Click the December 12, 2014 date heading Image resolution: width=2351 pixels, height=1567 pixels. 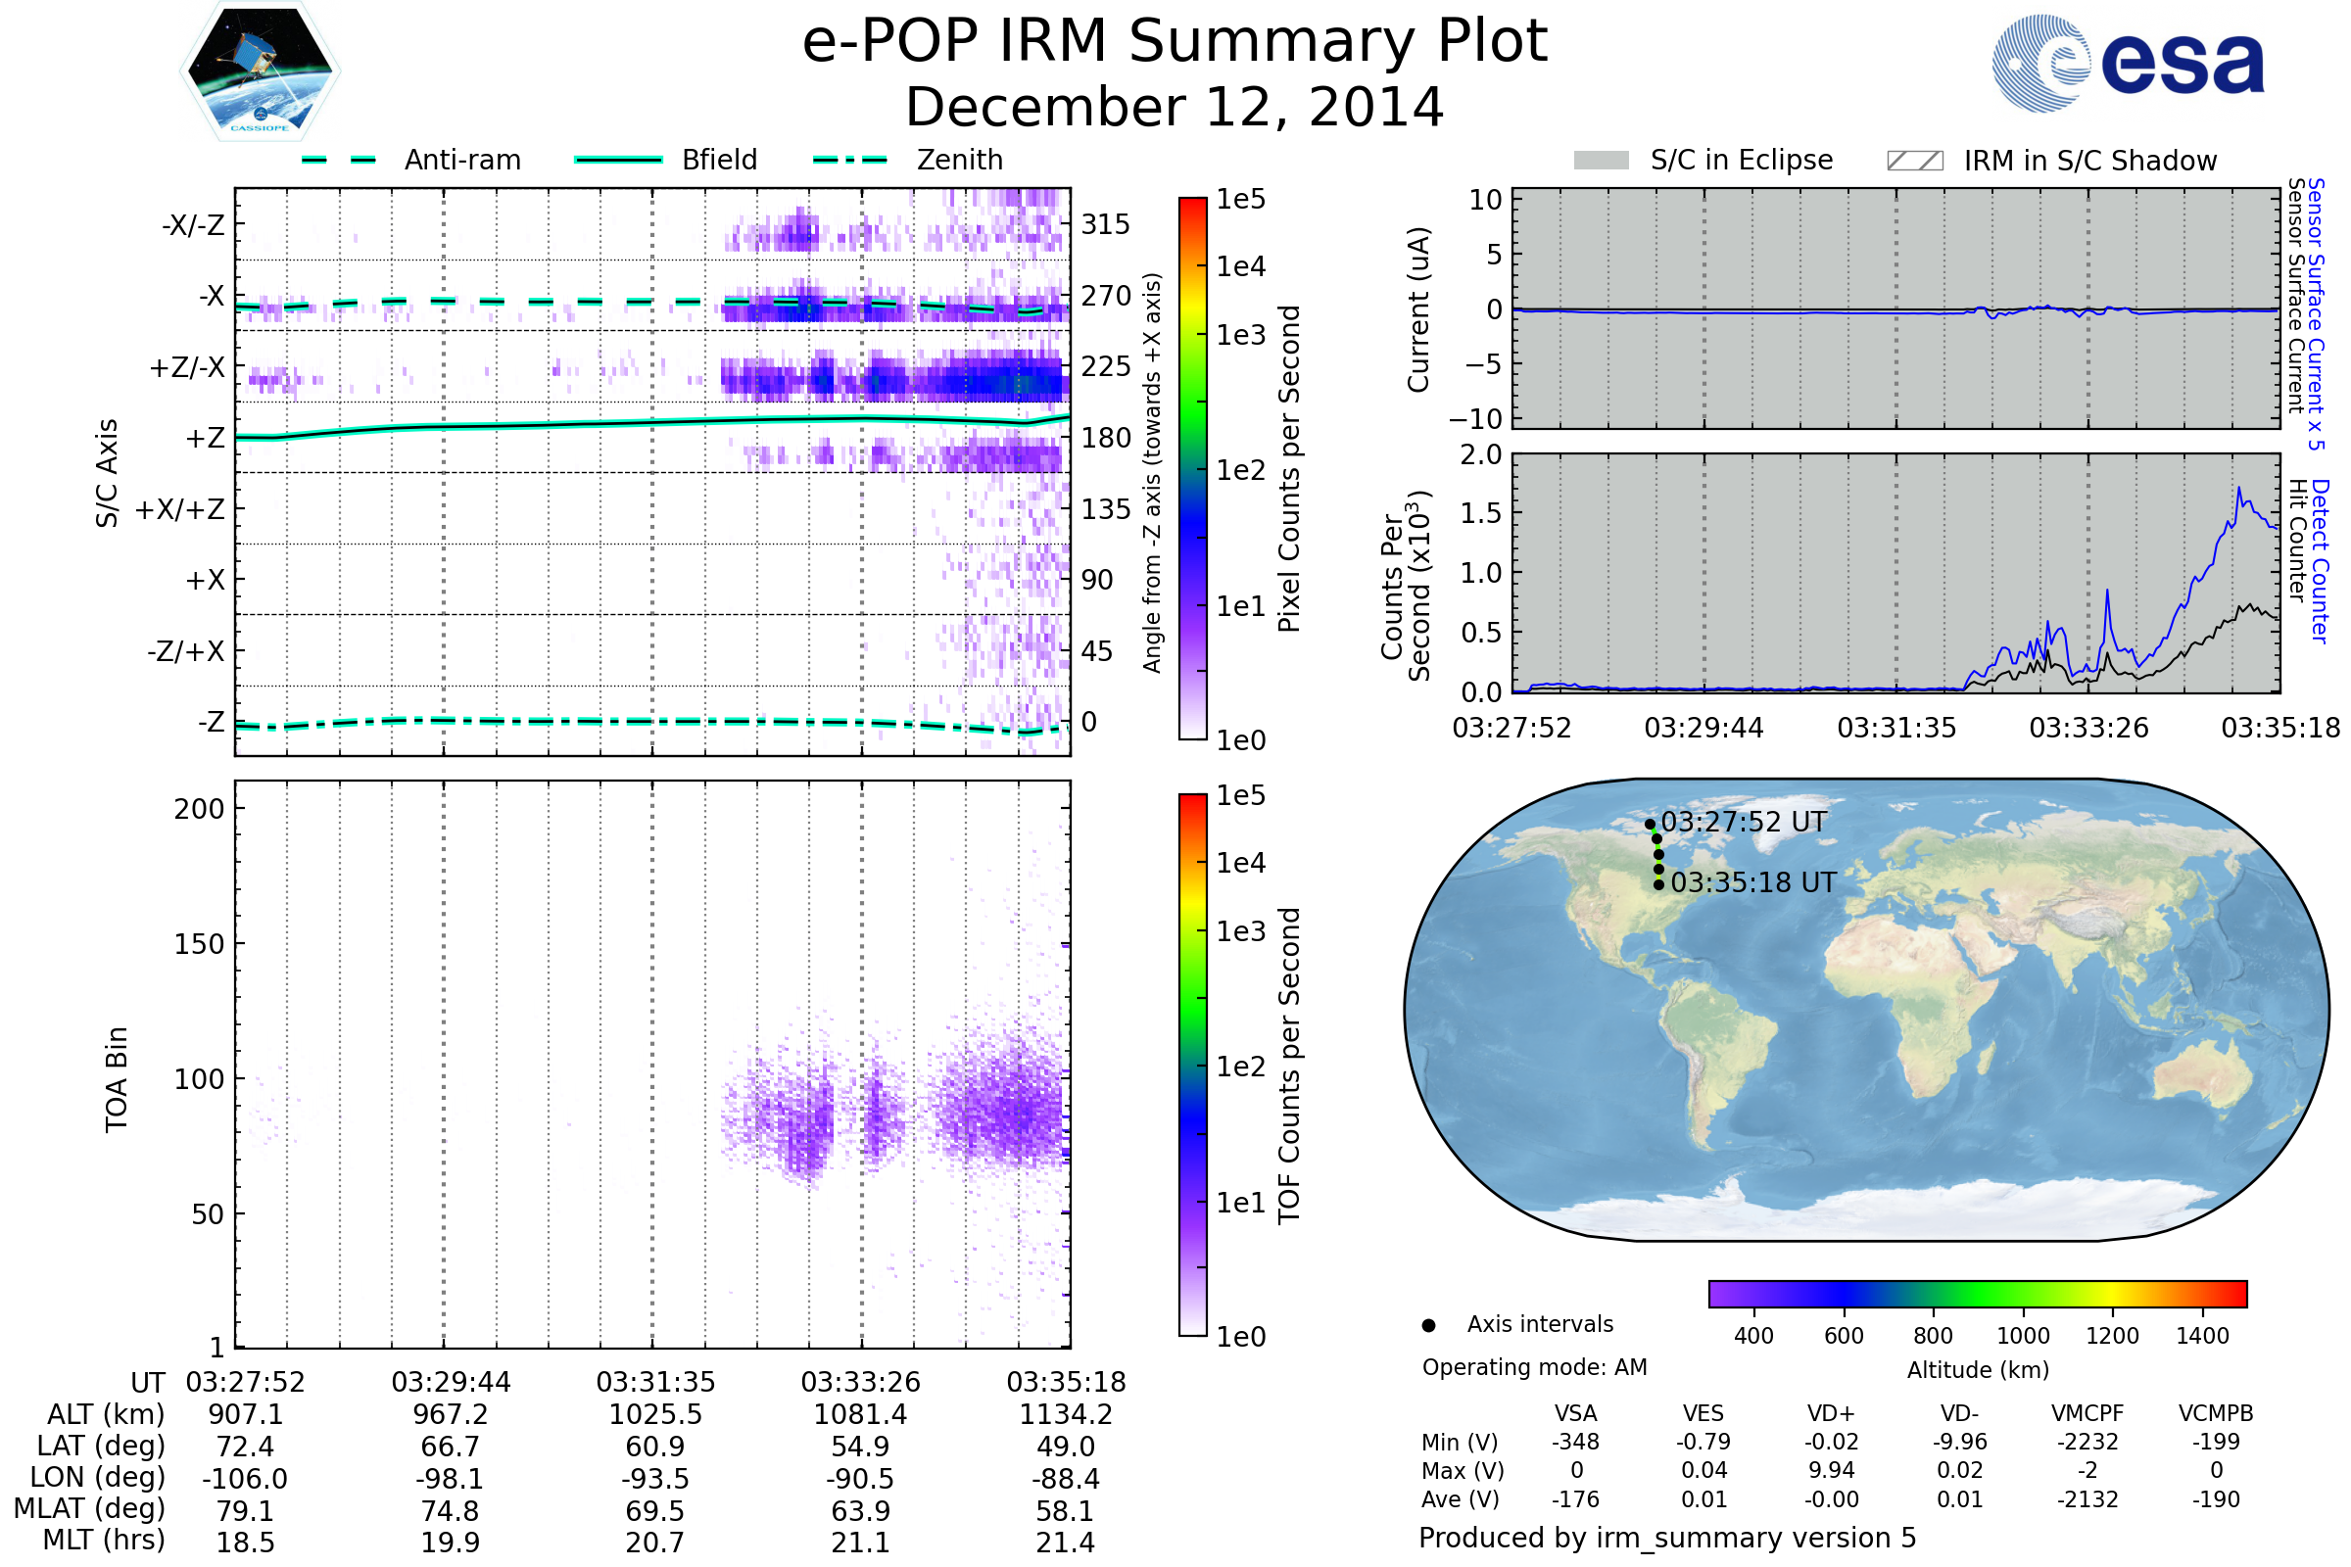[1175, 108]
